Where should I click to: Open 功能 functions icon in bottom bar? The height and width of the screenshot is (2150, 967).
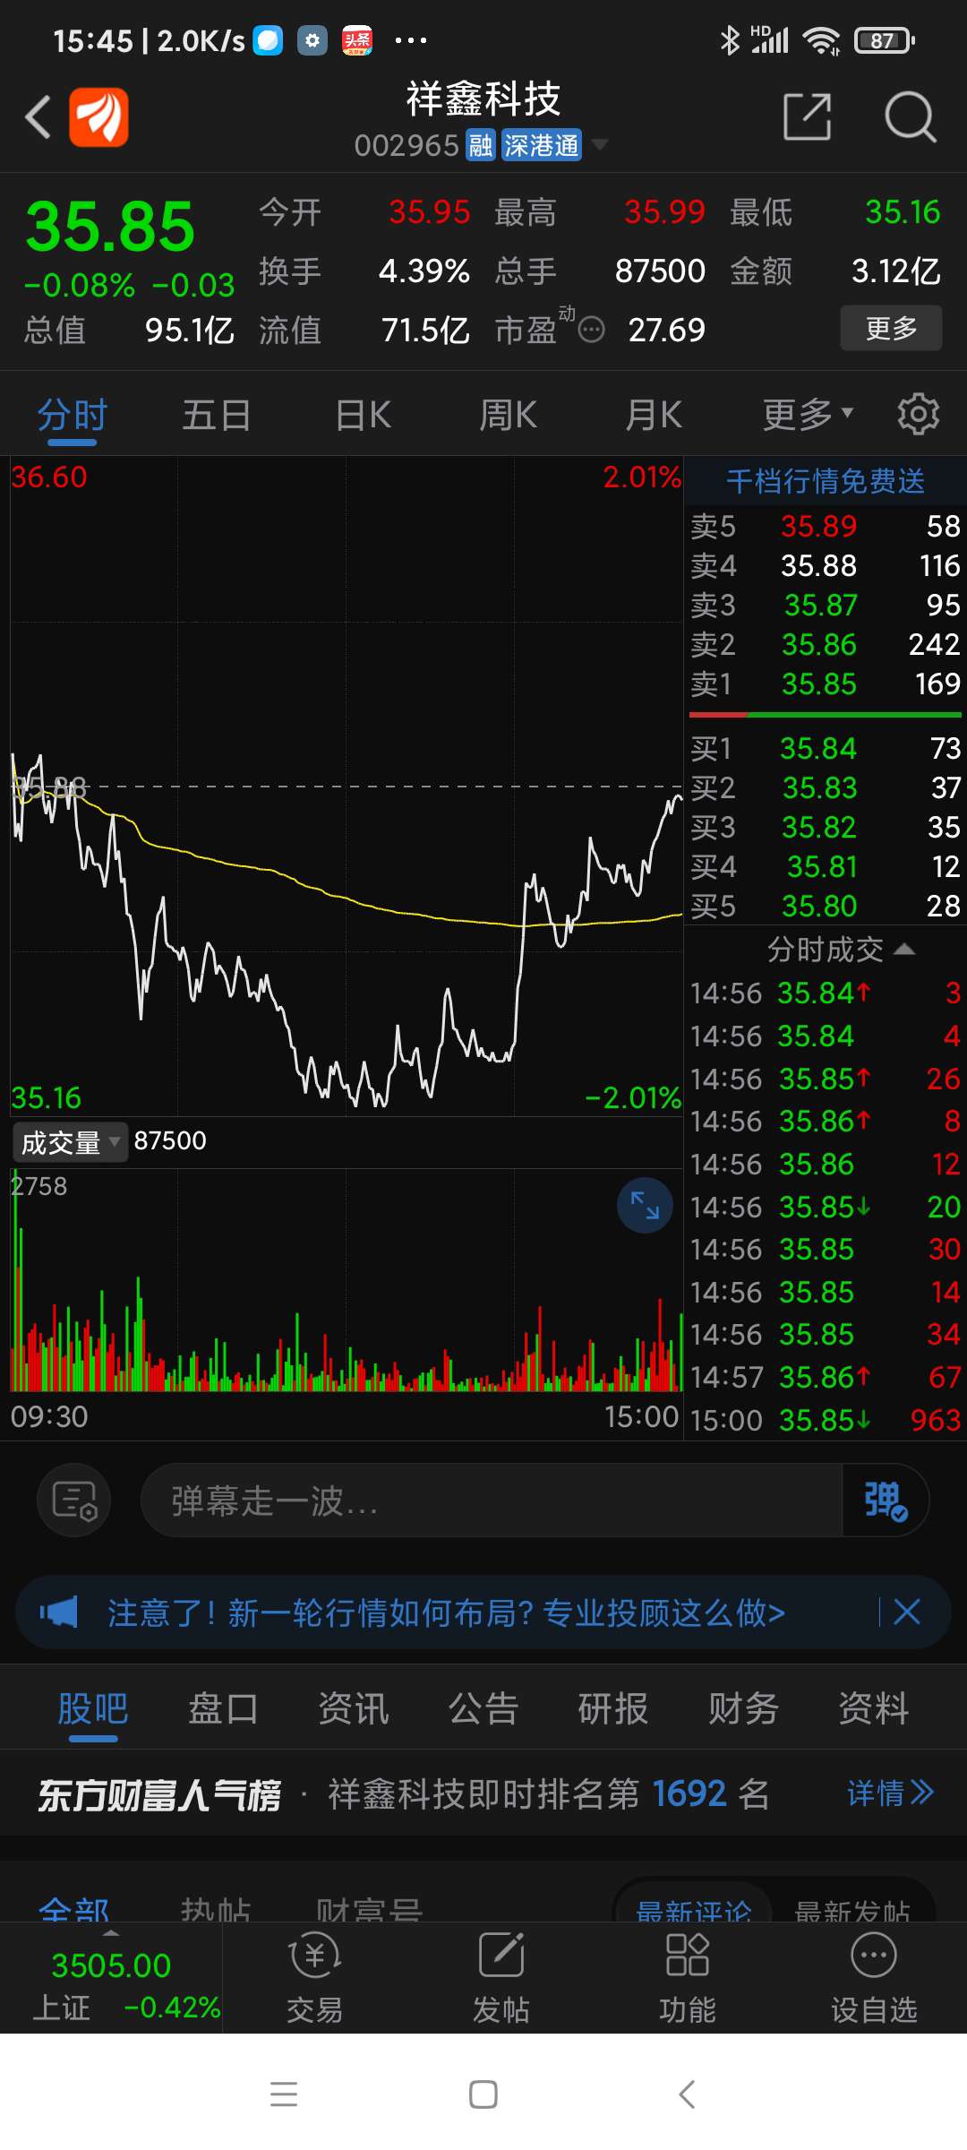click(688, 1979)
